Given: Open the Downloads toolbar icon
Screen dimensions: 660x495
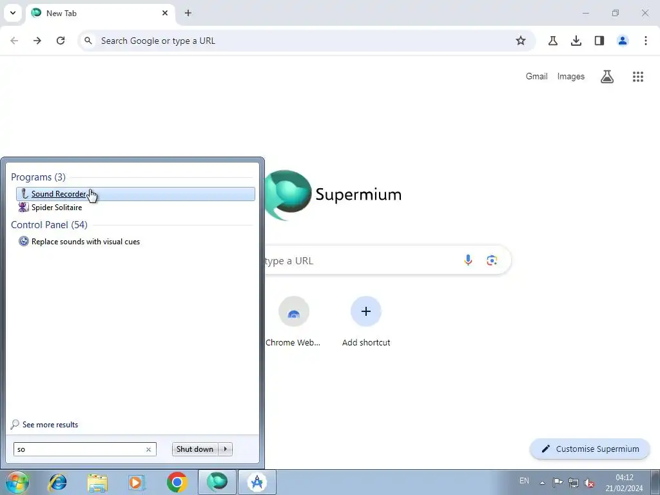Looking at the screenshot, I should pos(576,41).
